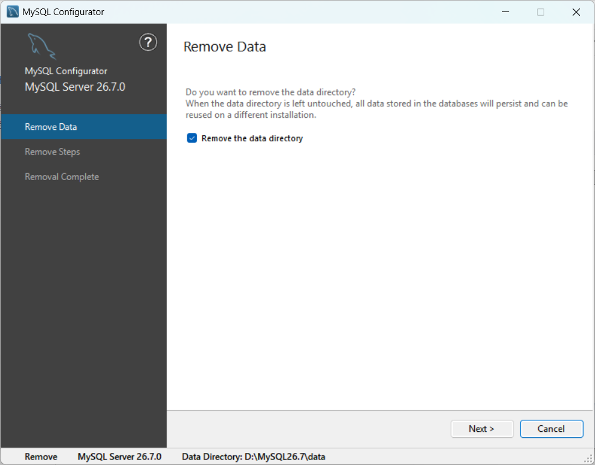Click 'MySQL Server 26.7.0' in status bar
Image resolution: width=595 pixels, height=465 pixels.
click(120, 457)
